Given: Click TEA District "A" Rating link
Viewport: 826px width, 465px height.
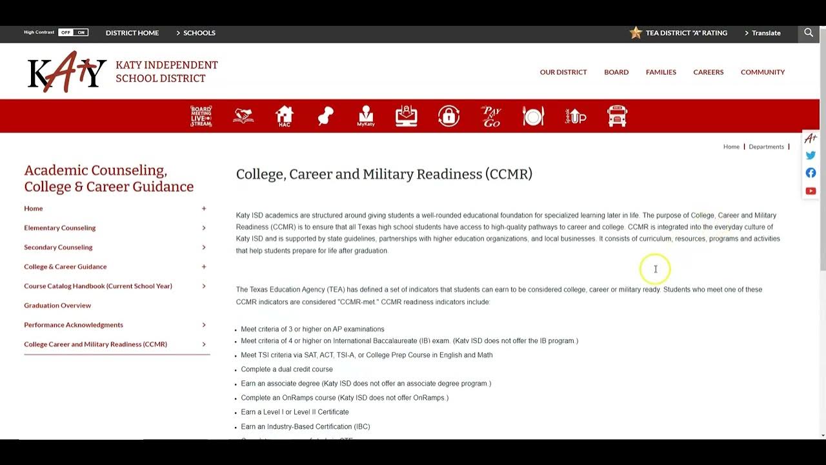Looking at the screenshot, I should point(687,33).
